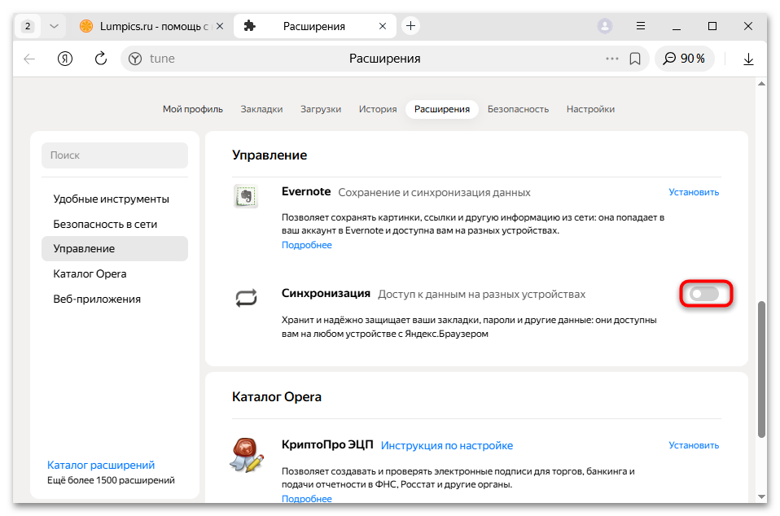Select Управление in sidebar

pyautogui.click(x=115, y=248)
